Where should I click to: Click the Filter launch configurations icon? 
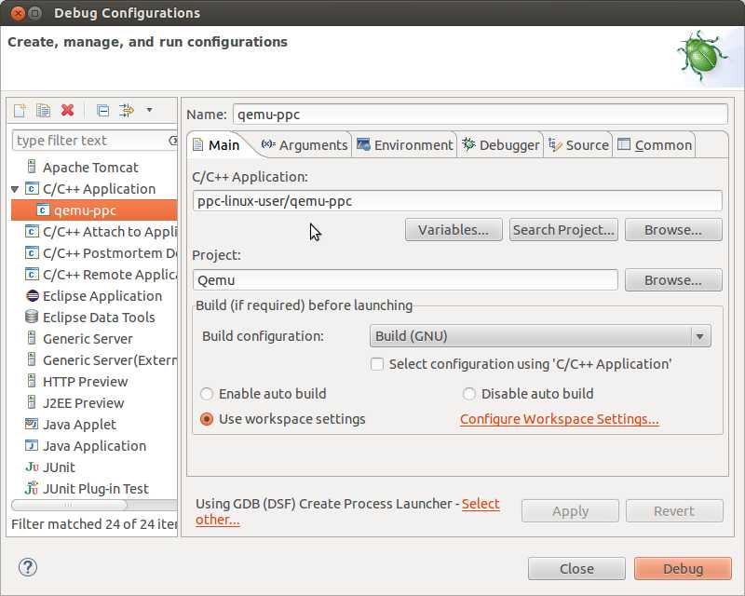pos(127,111)
